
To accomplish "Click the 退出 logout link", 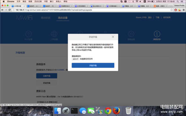I will [150, 17].
